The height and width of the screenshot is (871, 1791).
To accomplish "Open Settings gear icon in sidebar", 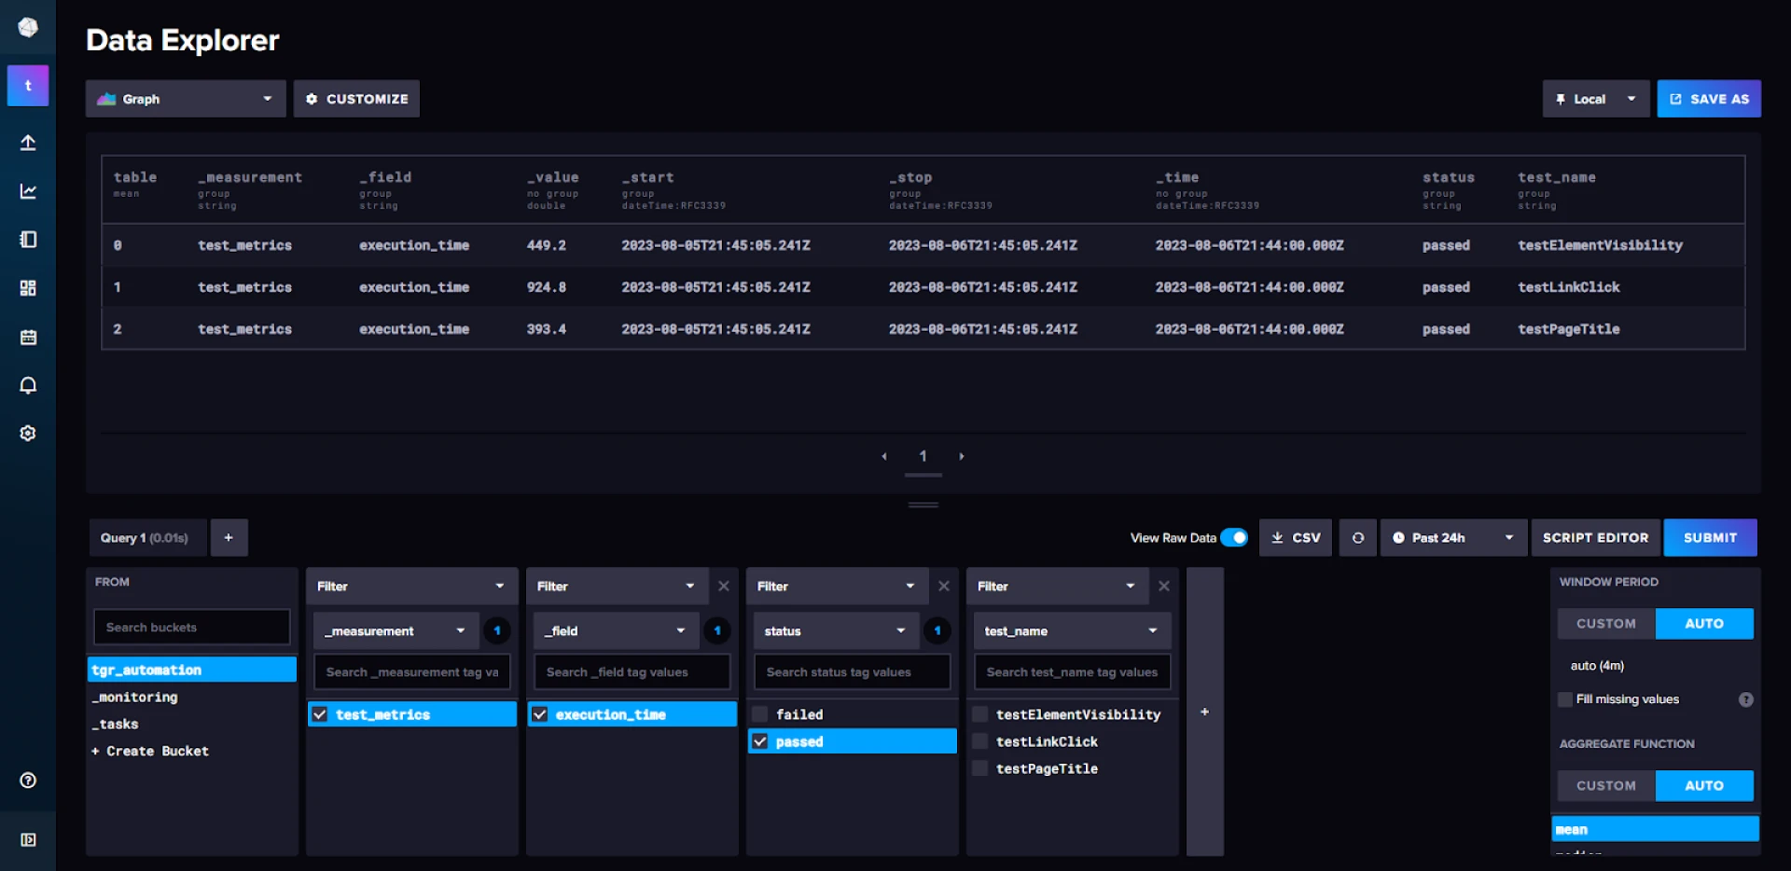I will [28, 434].
